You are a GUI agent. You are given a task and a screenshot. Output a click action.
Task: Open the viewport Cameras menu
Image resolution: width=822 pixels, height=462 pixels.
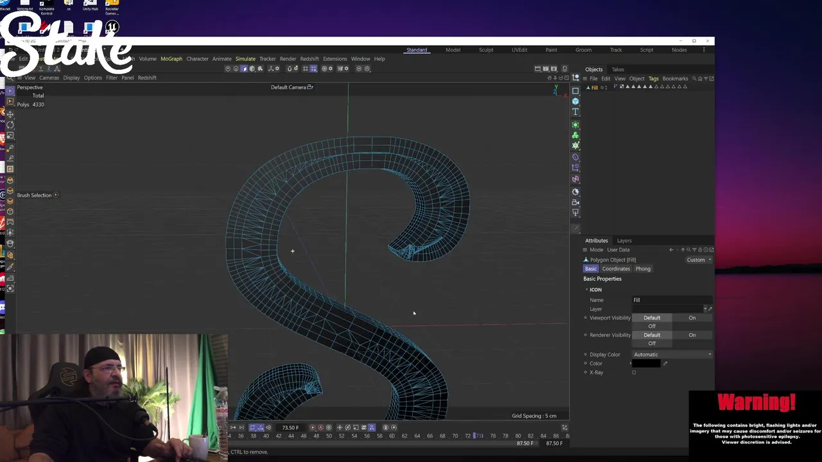49,78
